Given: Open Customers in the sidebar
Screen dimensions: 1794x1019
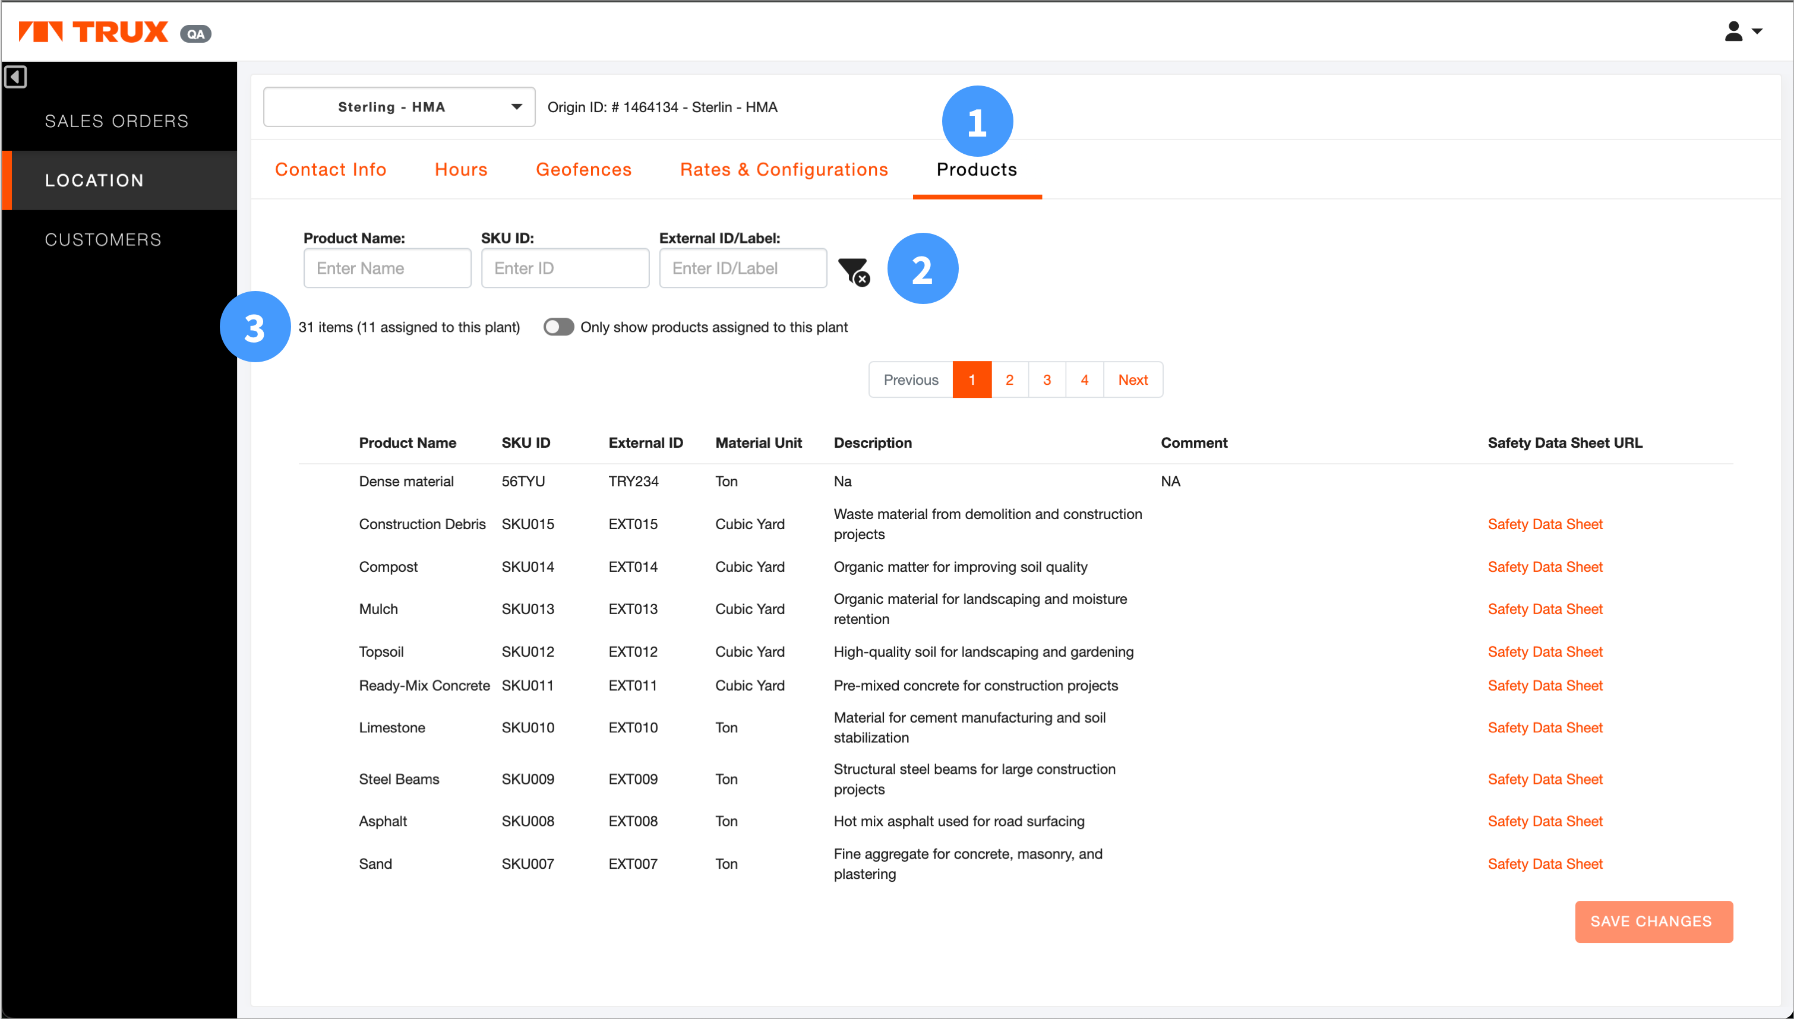Looking at the screenshot, I should 103,239.
